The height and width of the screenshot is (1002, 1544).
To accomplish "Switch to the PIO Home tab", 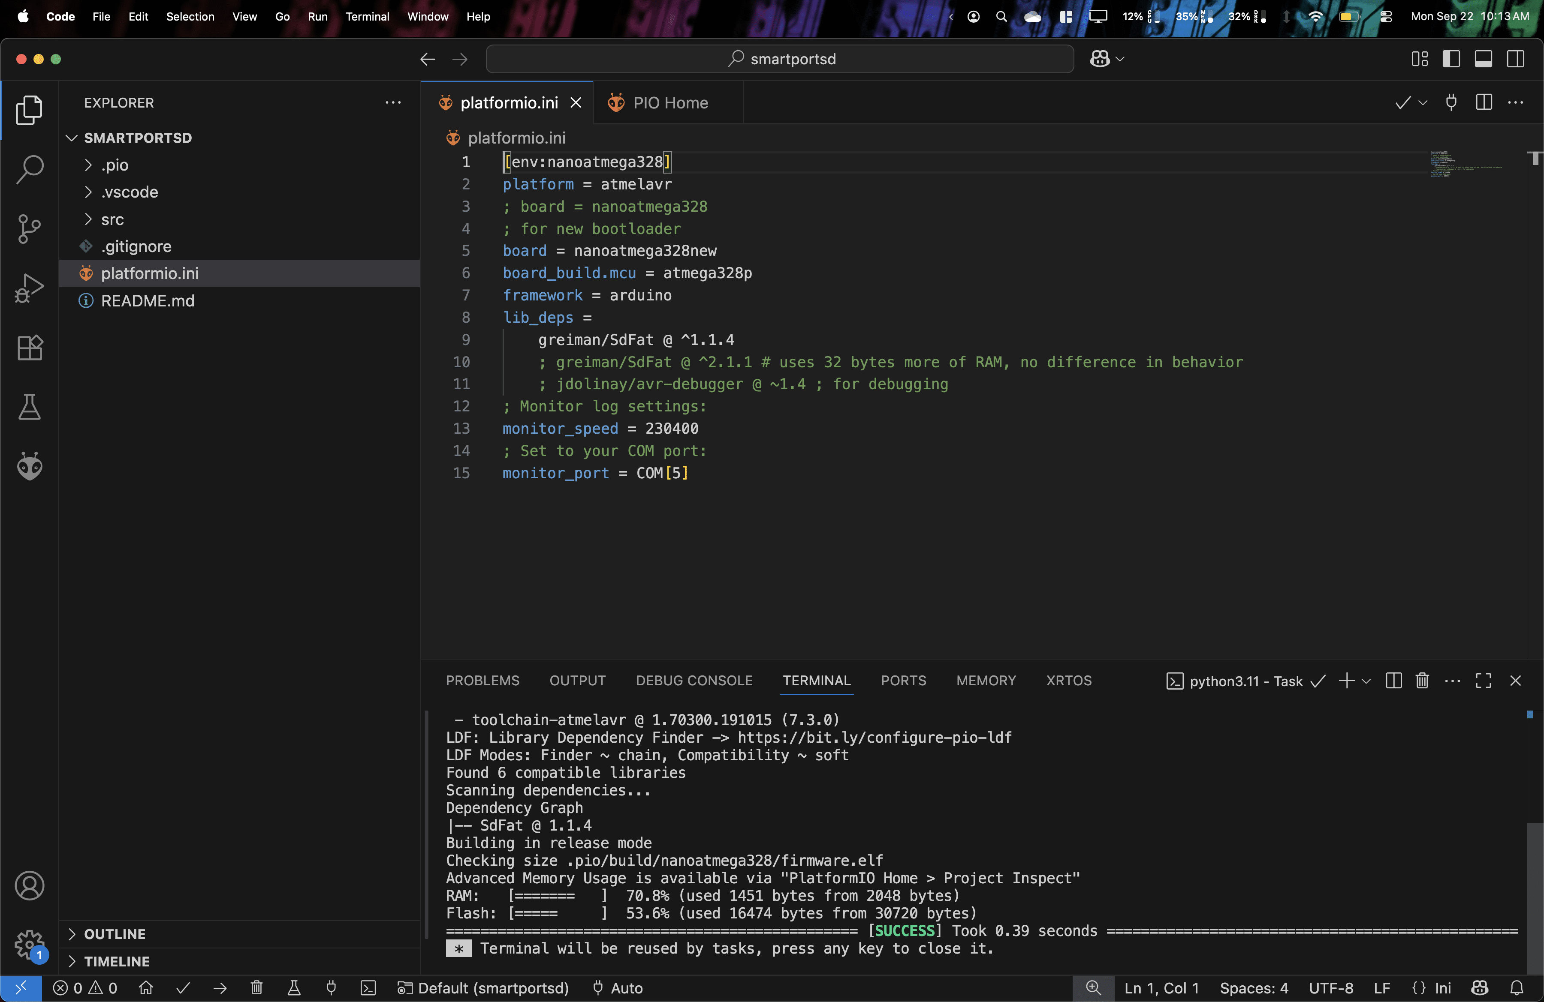I will pos(669,102).
